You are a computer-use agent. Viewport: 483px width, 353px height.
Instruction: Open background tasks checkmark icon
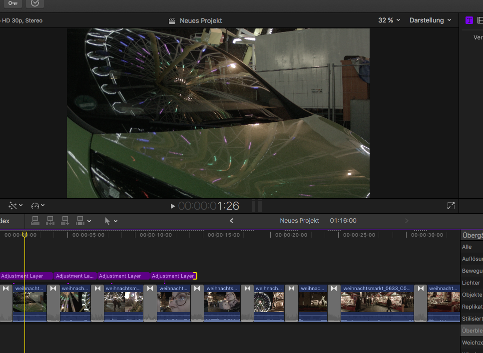35,3
